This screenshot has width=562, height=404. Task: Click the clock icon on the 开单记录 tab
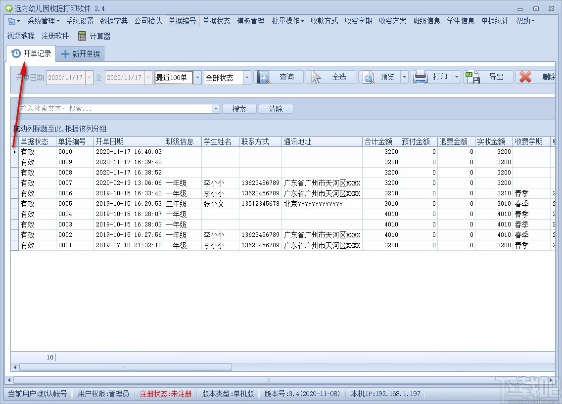pos(16,54)
